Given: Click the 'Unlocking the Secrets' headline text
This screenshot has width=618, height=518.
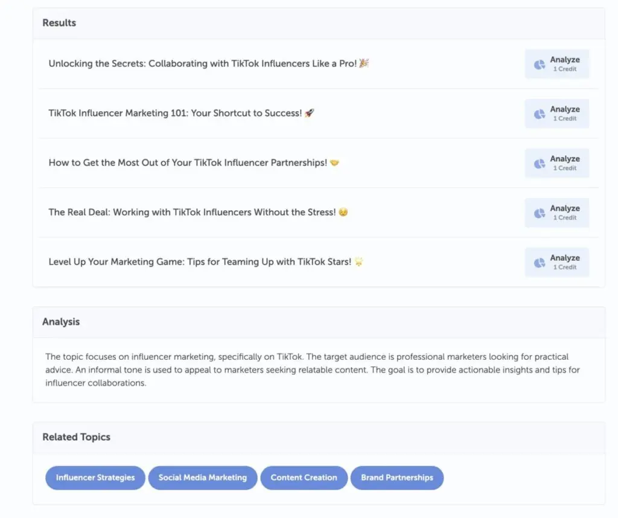Looking at the screenshot, I should (x=203, y=63).
